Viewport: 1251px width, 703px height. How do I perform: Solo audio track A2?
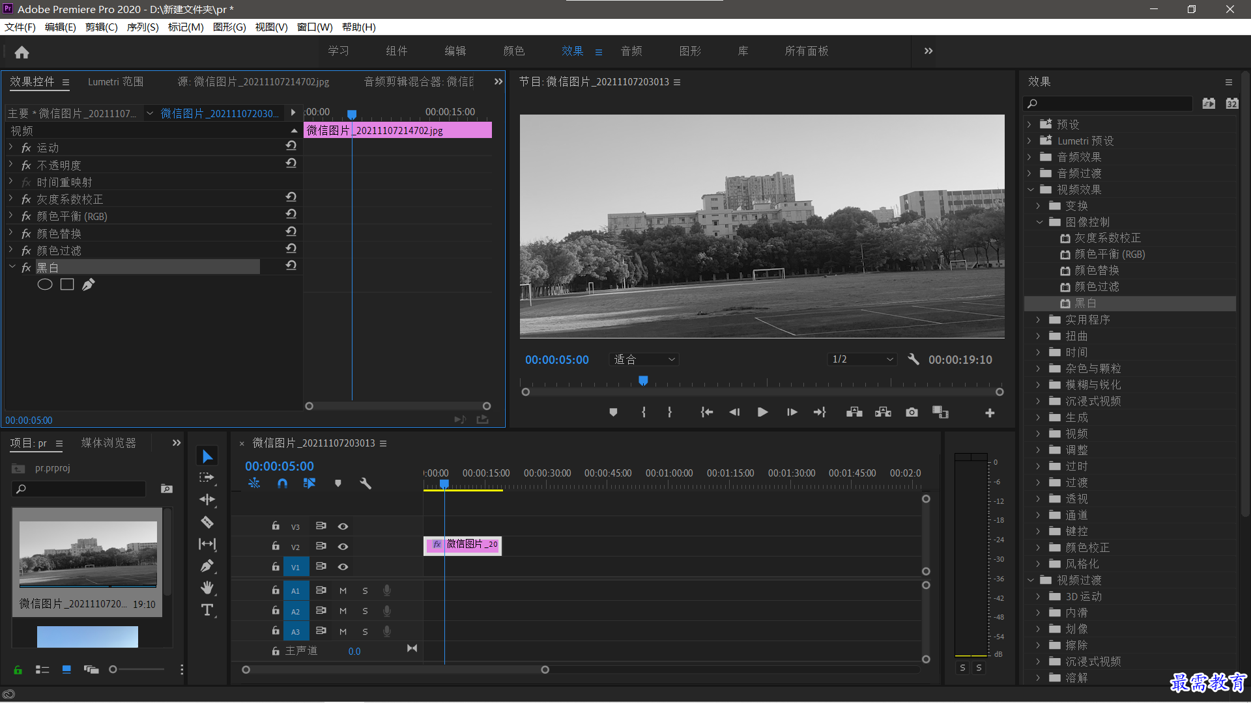point(366,611)
